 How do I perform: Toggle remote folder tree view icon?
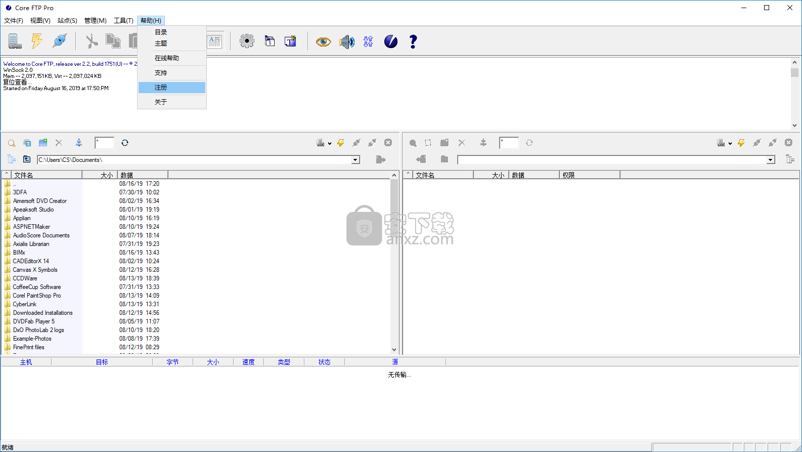click(x=790, y=159)
